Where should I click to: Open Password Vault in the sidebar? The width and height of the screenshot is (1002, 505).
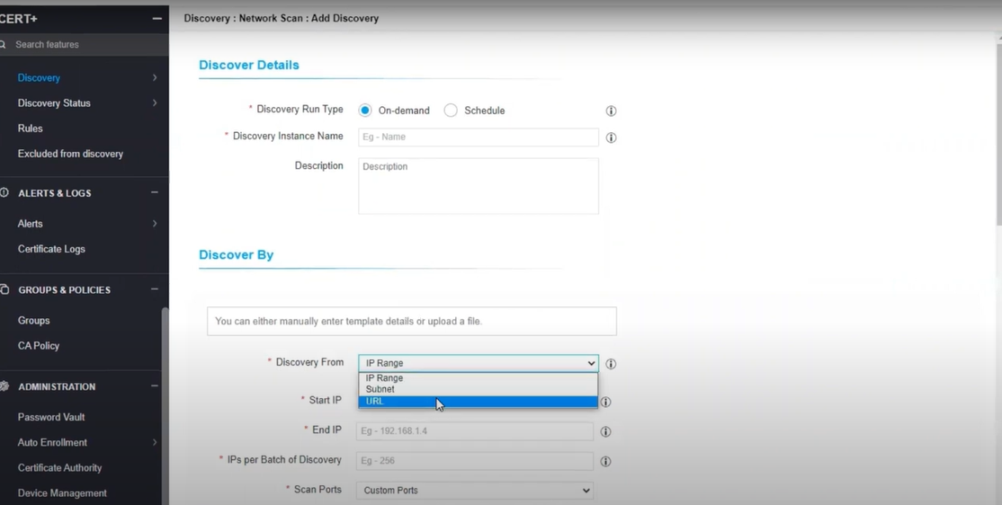pos(51,417)
